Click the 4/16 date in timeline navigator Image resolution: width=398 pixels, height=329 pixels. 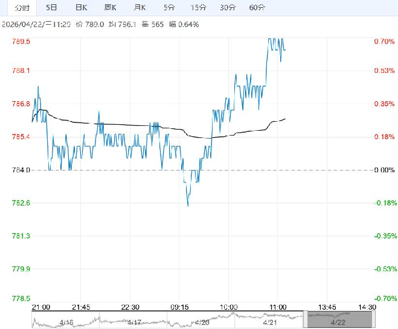(66, 322)
